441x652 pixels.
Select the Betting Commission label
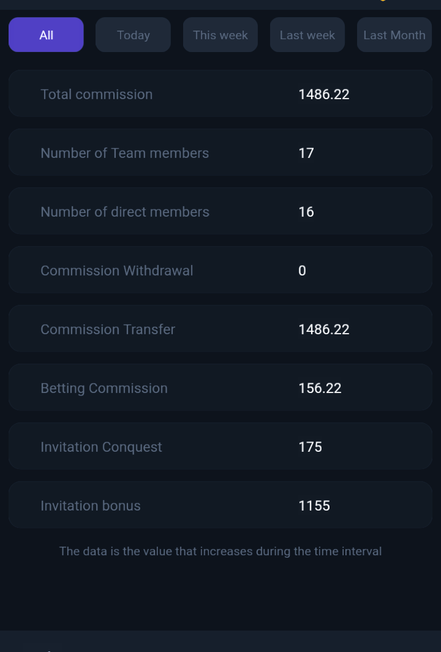(x=104, y=388)
